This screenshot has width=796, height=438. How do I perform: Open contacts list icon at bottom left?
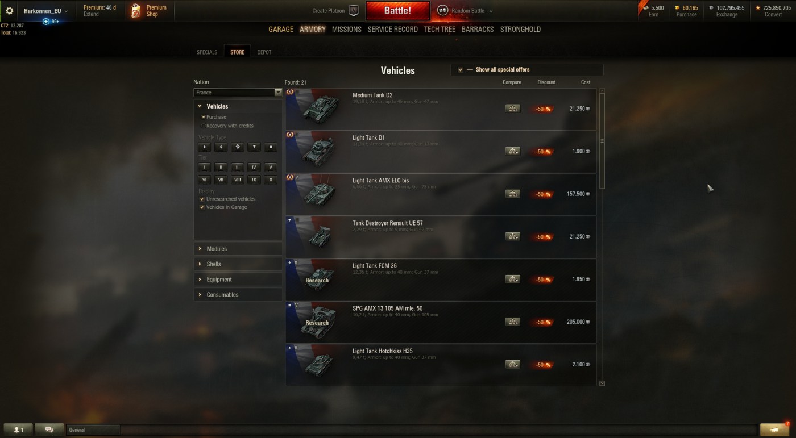[18, 429]
